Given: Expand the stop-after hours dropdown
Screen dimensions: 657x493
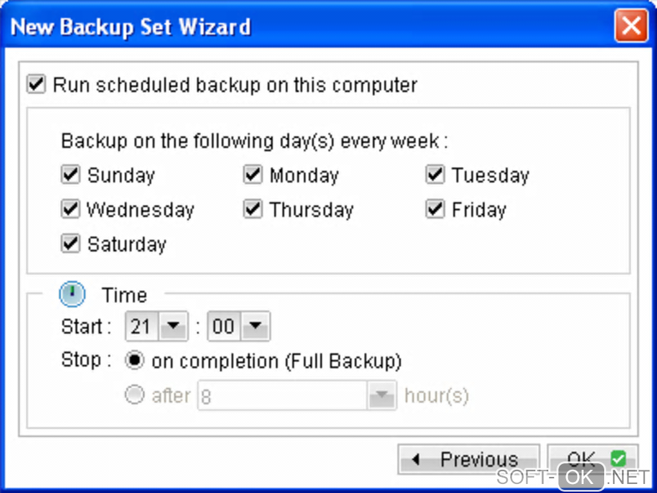Looking at the screenshot, I should (381, 396).
